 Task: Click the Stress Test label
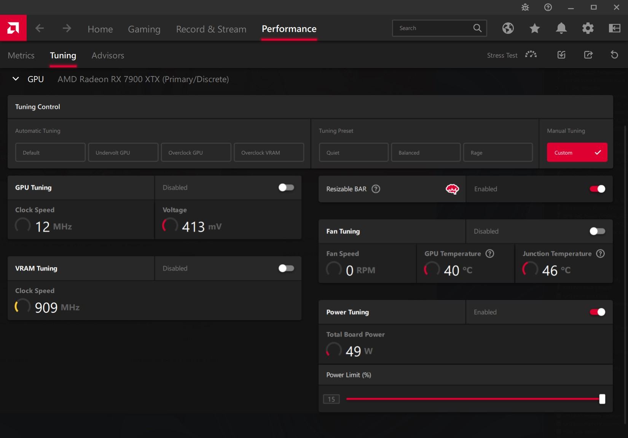pos(502,56)
